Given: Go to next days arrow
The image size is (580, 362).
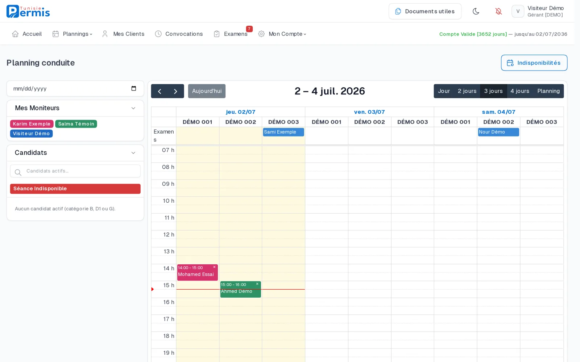Looking at the screenshot, I should point(175,91).
